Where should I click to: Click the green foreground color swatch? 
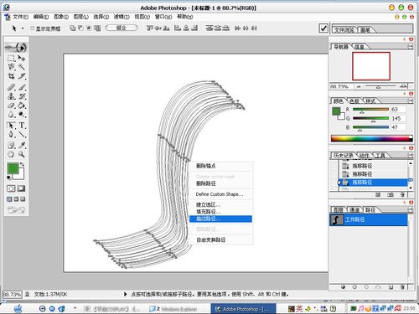click(13, 168)
